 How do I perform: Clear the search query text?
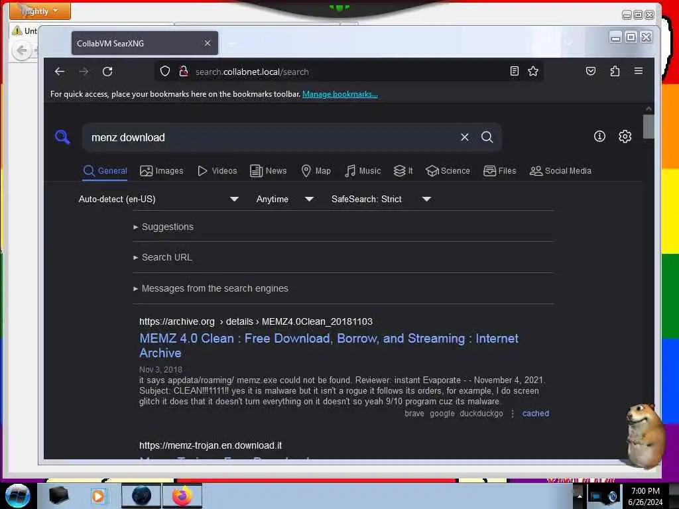pos(465,137)
